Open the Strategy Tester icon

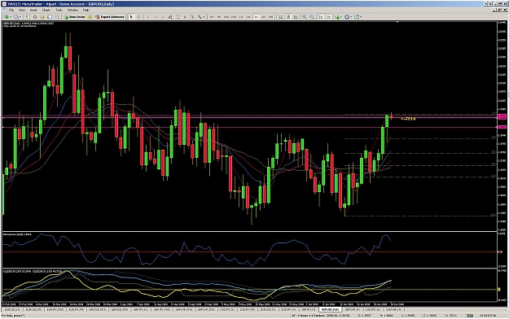coord(57,17)
